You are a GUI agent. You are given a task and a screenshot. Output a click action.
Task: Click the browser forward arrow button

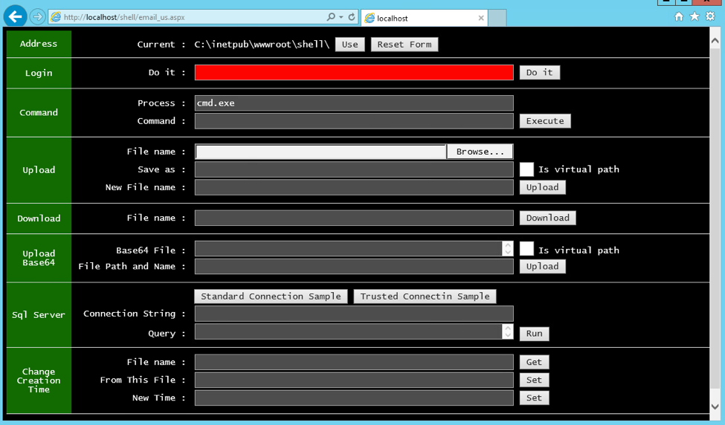pyautogui.click(x=37, y=17)
